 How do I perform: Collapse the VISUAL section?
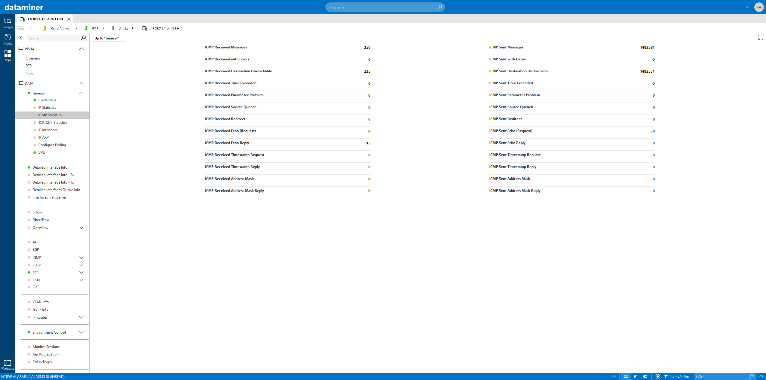pos(81,49)
